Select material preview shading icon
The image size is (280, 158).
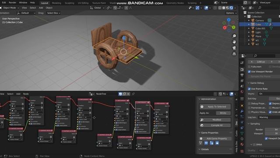227,8
